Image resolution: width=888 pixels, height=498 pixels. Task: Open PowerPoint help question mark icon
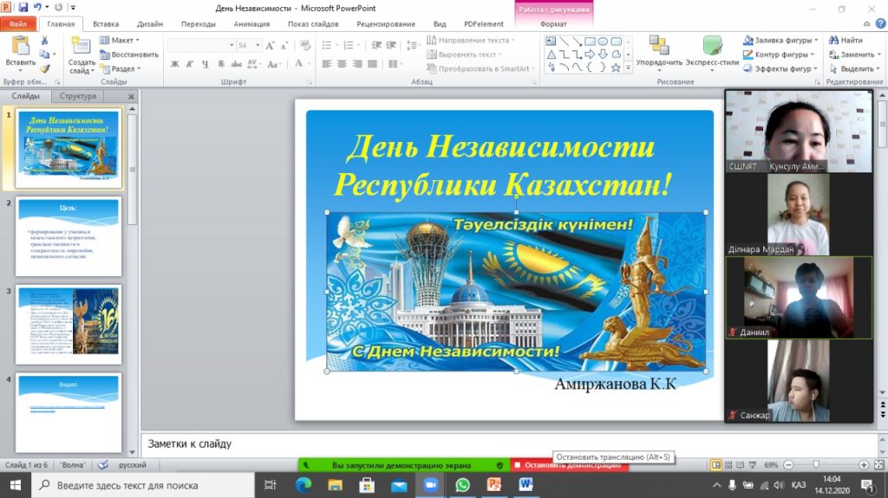pos(880,23)
